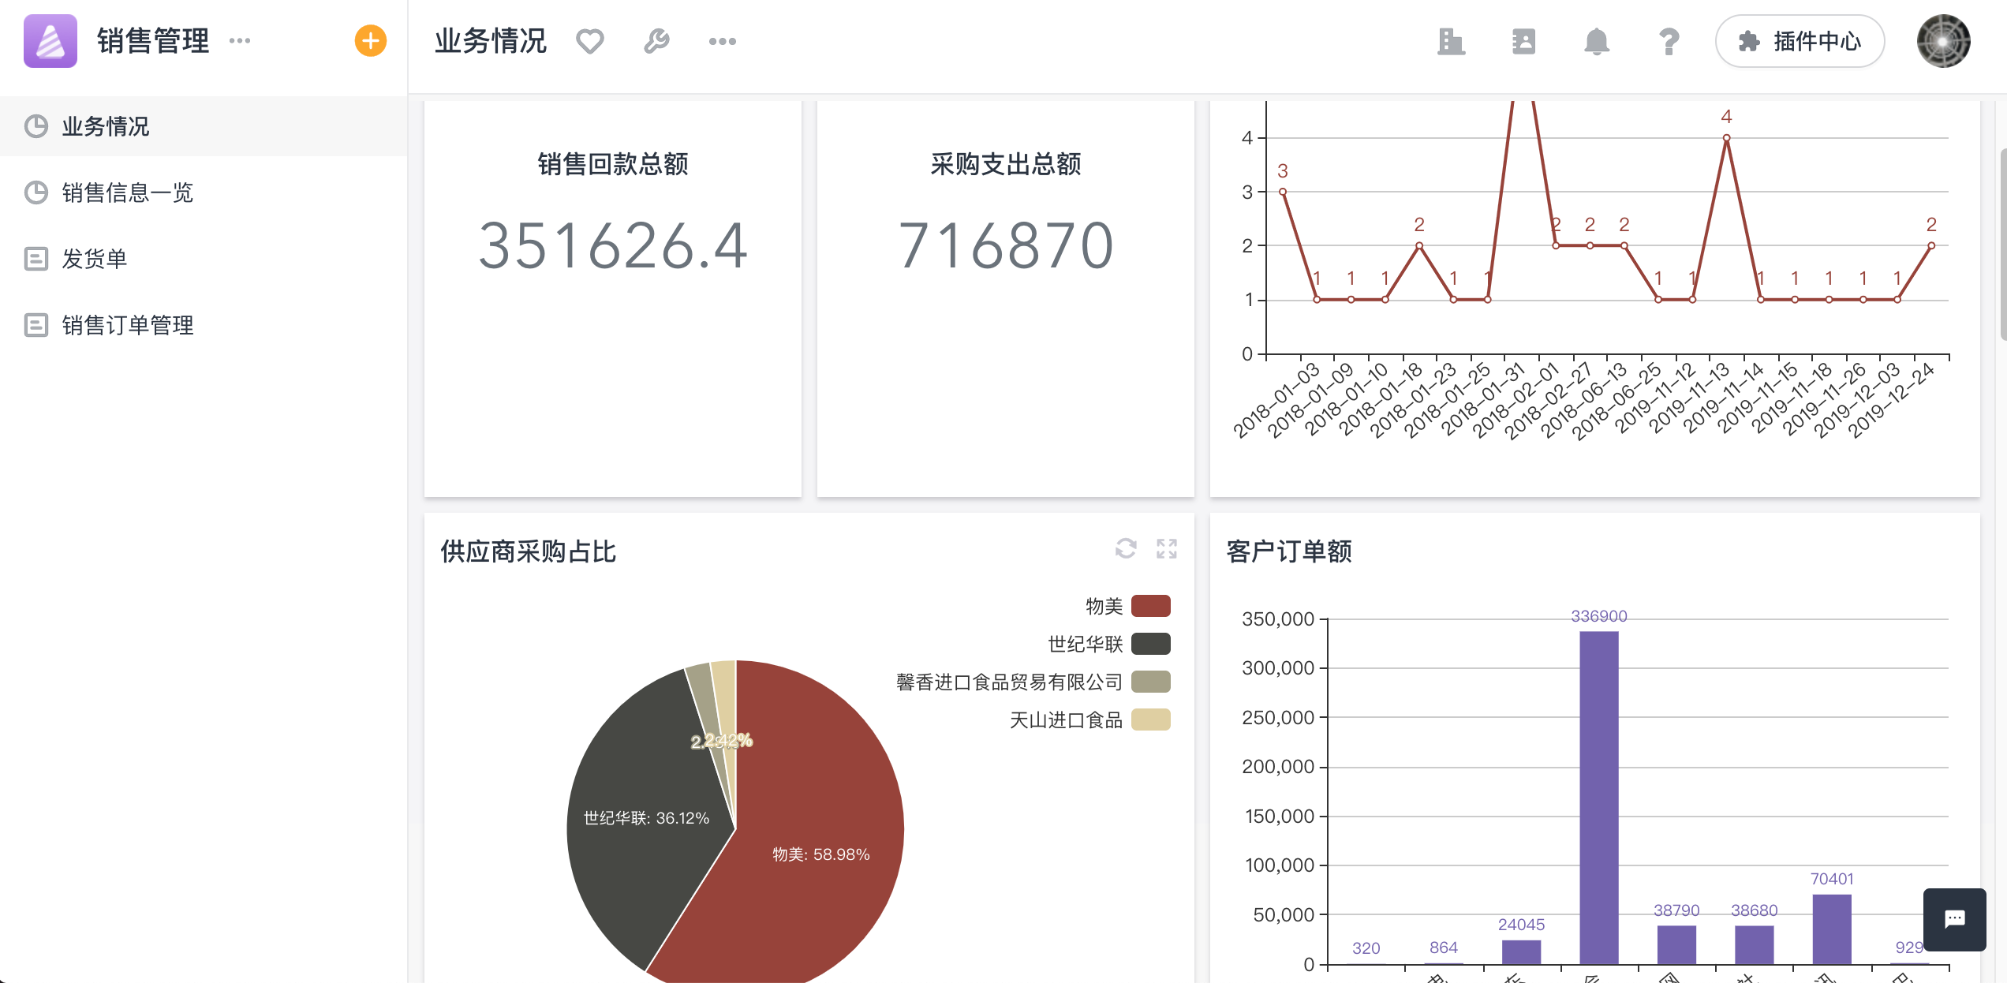Viewport: 2007px width, 983px height.
Task: Toggle 天山进口食品 legend series
Action: point(1150,719)
